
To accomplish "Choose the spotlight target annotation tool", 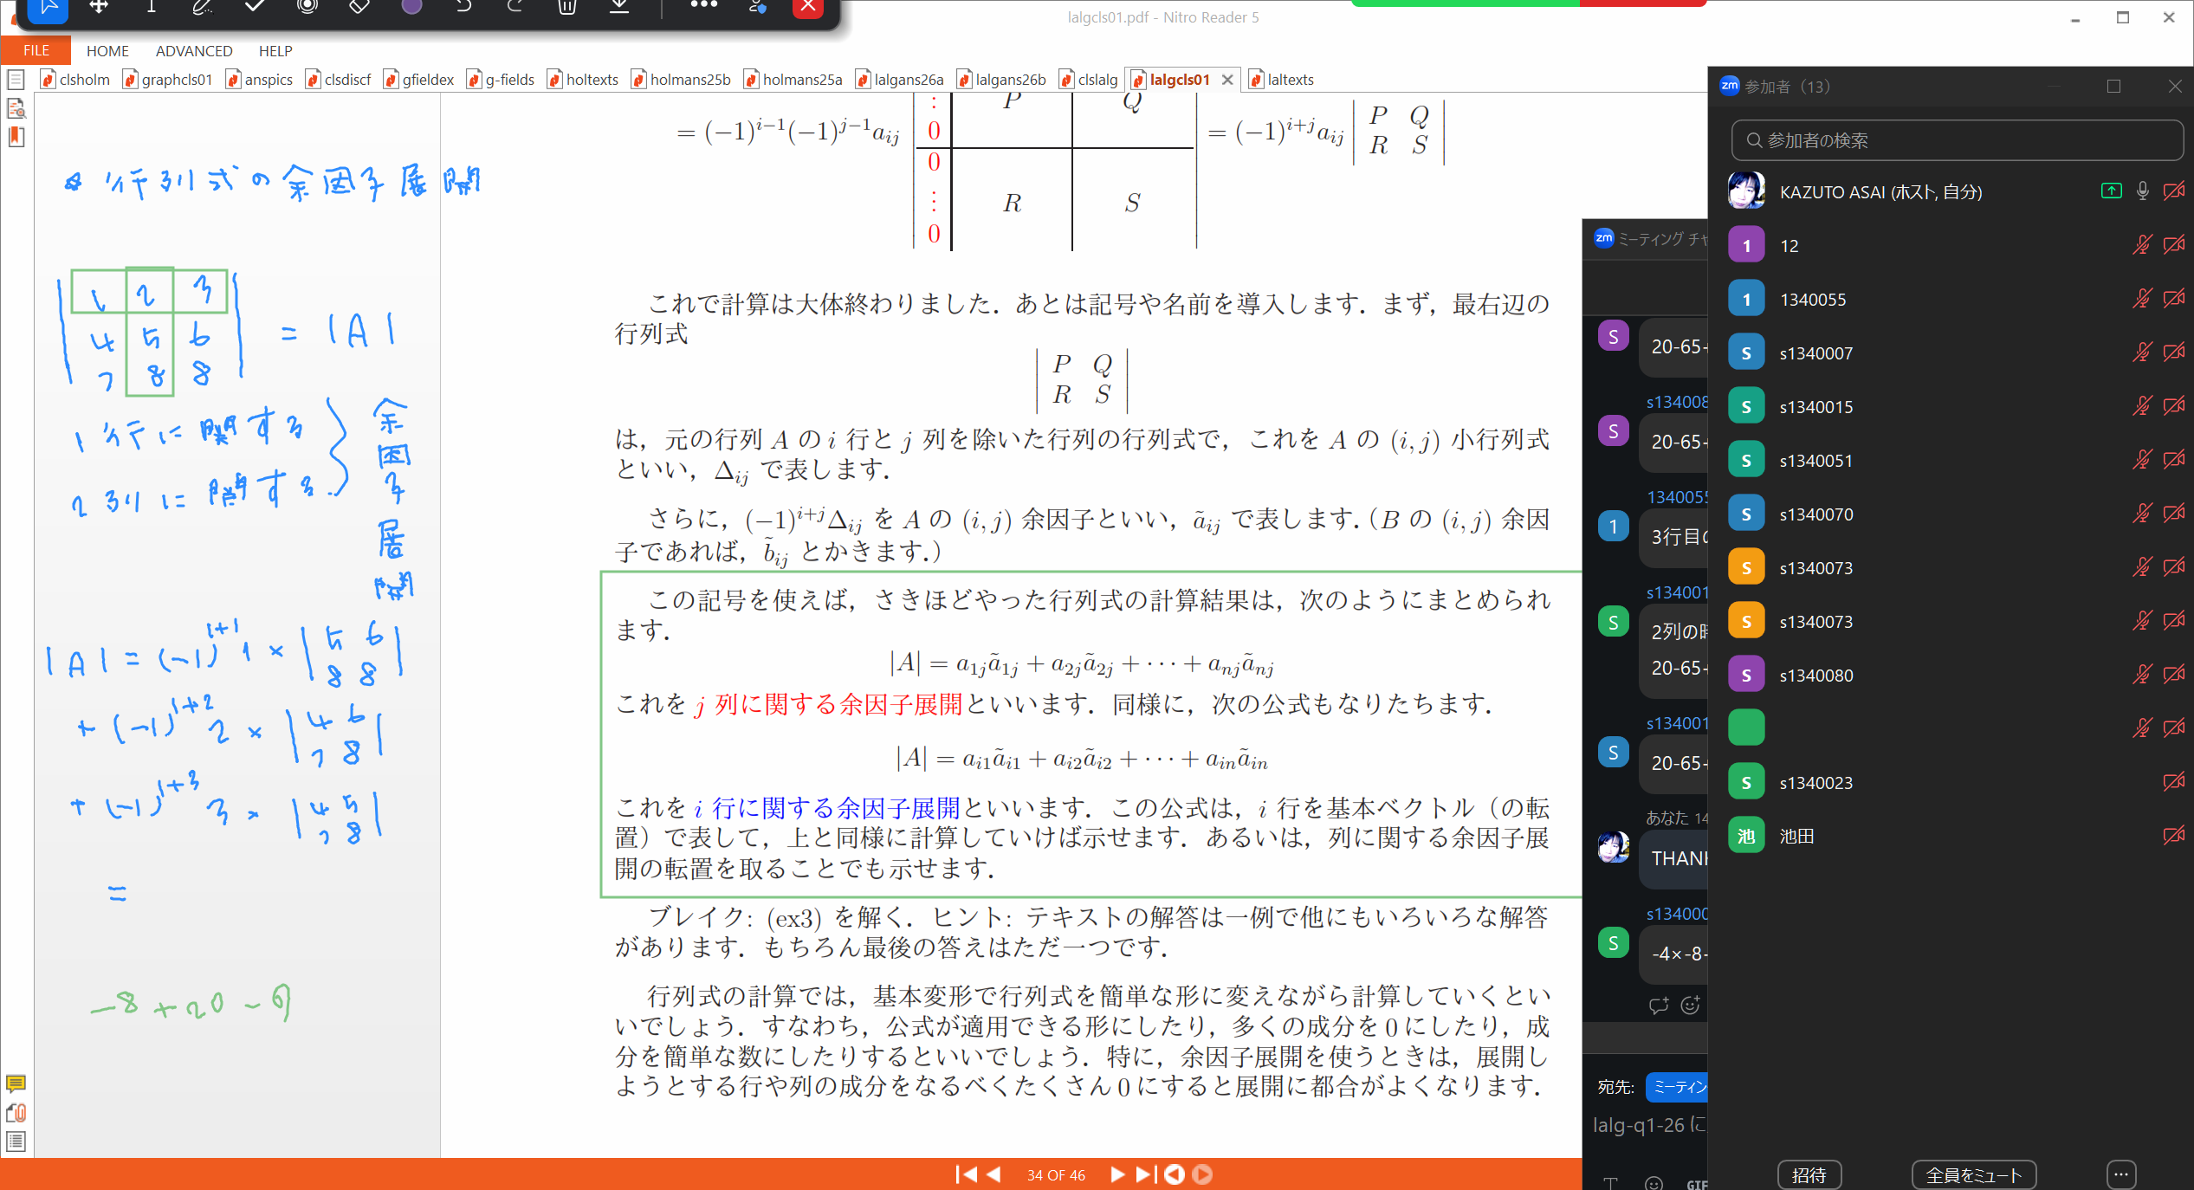I will coord(307,7).
